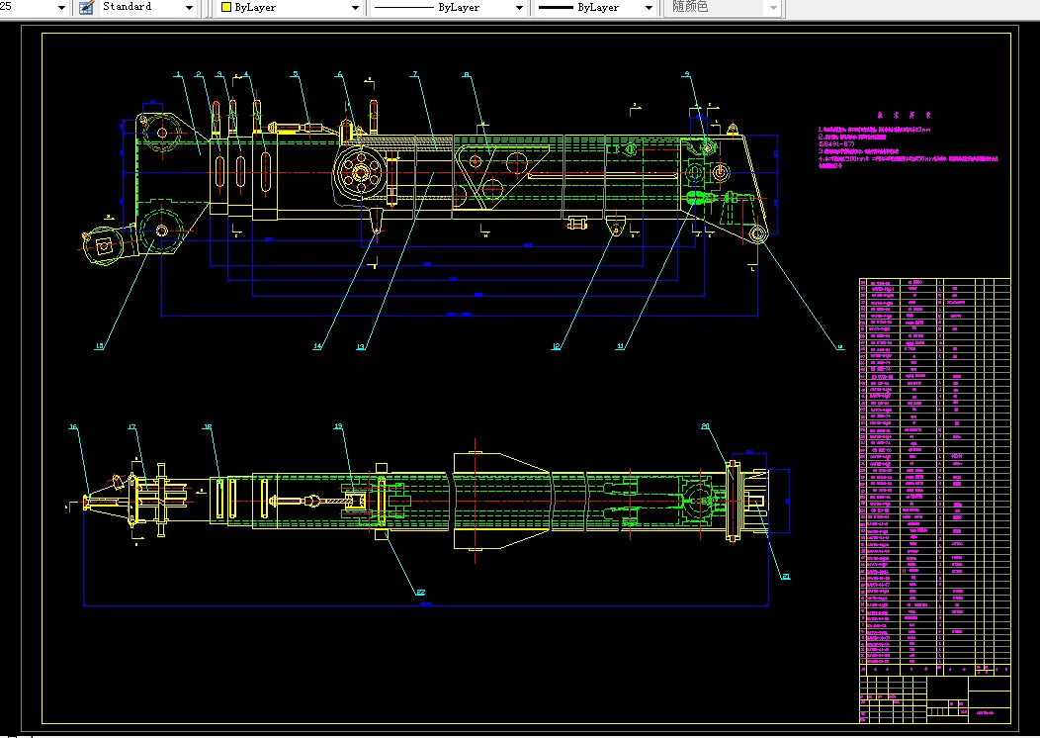Click part callout number 19
Viewport: 1040px width, 738px height.
pos(338,426)
